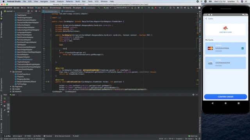
Task: Click the stop icon in Run panel
Action: pyautogui.click(x=5, y=101)
